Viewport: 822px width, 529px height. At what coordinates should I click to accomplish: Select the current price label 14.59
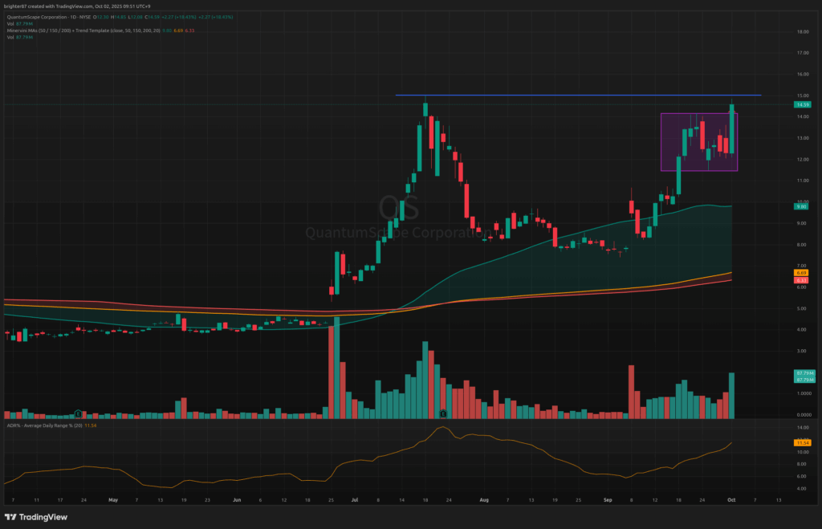click(800, 104)
